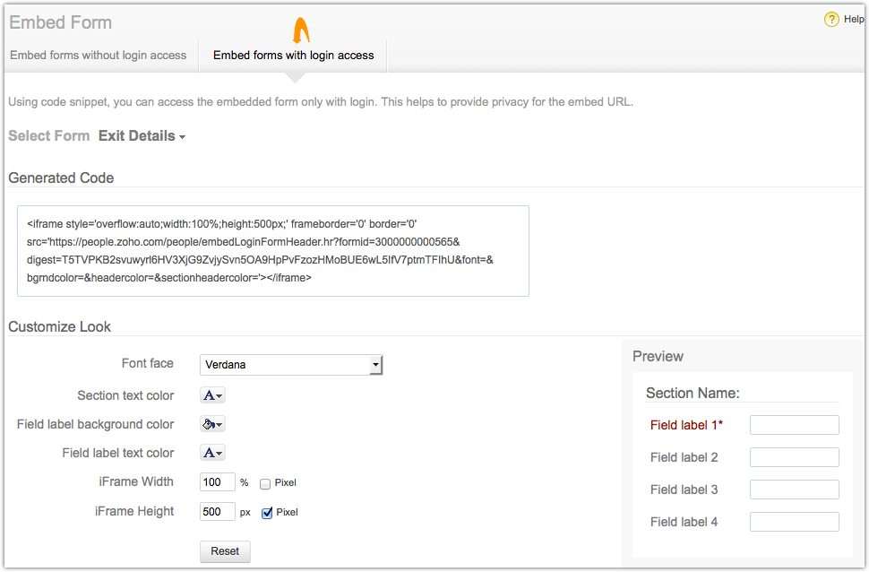Select Embed forms with login access tab

pos(293,56)
